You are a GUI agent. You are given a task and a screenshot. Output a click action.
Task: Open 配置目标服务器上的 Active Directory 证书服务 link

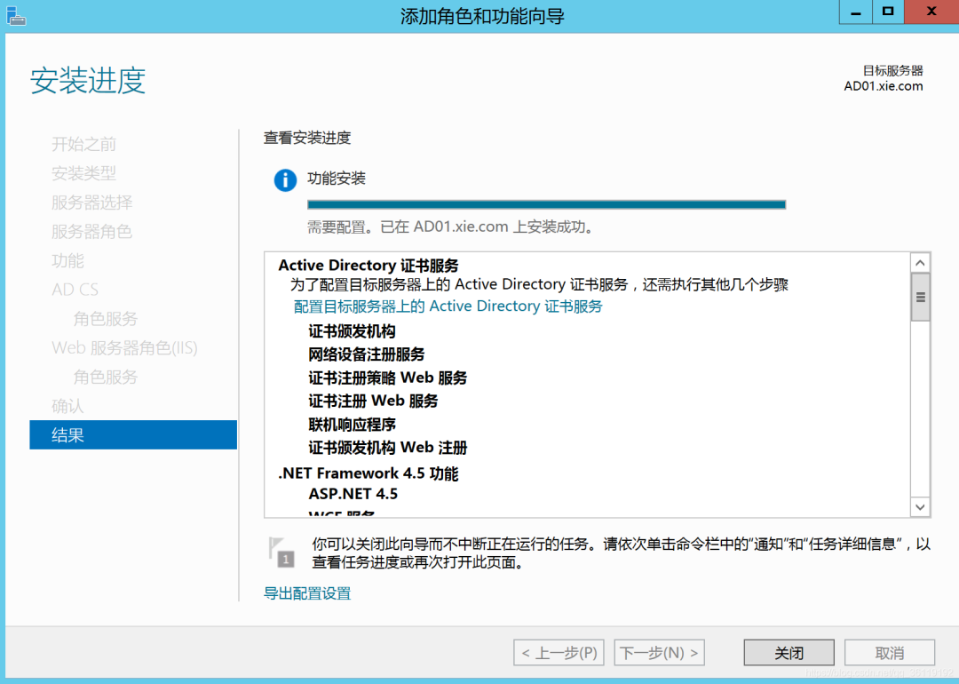pyautogui.click(x=448, y=306)
